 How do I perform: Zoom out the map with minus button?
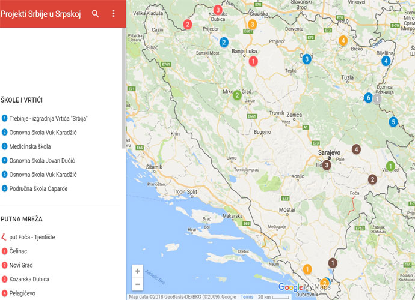coord(138,284)
